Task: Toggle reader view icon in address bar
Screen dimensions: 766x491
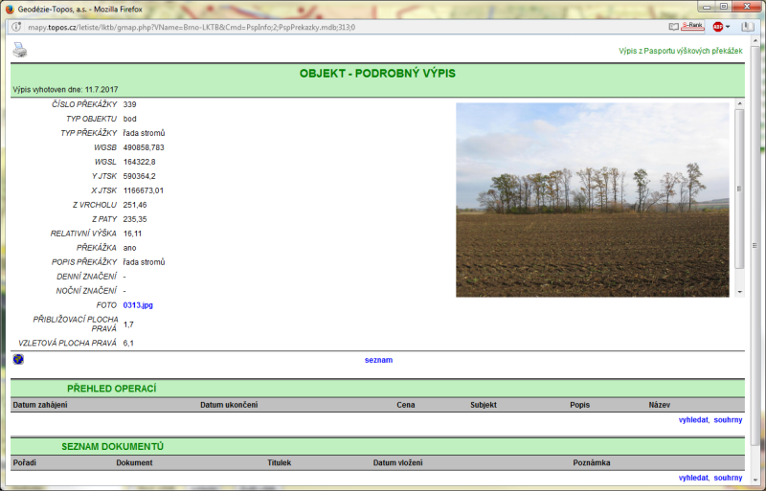Action: [x=674, y=27]
